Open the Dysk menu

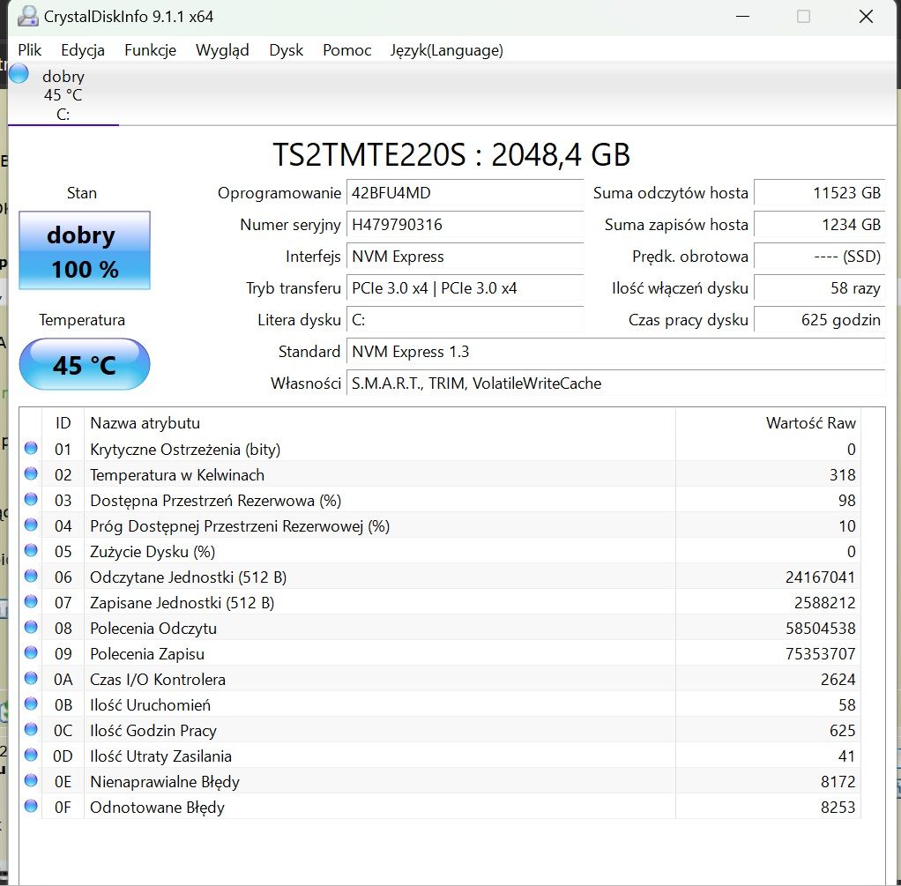(287, 50)
